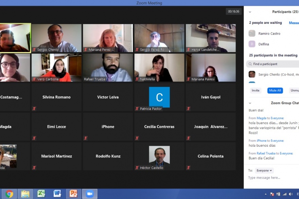Click the muted mic icon on Vero Carbone's tile
This screenshot has width=299, height=199.
[x=34, y=79]
